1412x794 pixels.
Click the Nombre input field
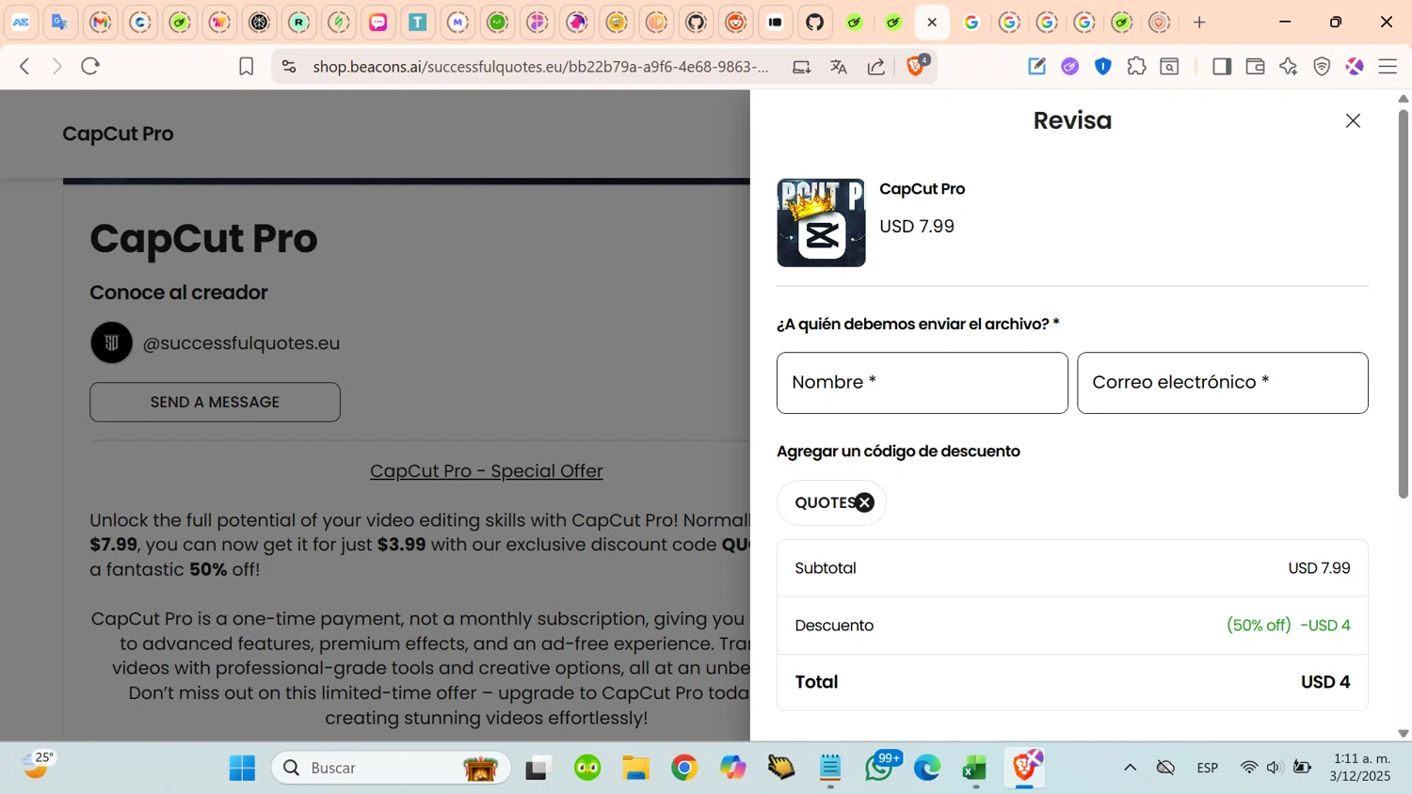pos(922,383)
